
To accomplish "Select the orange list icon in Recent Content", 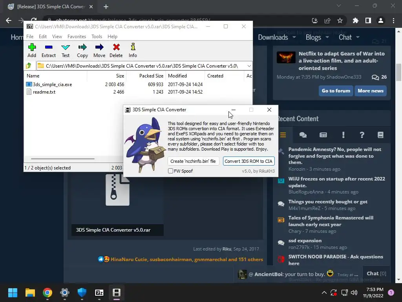I will [283, 135].
